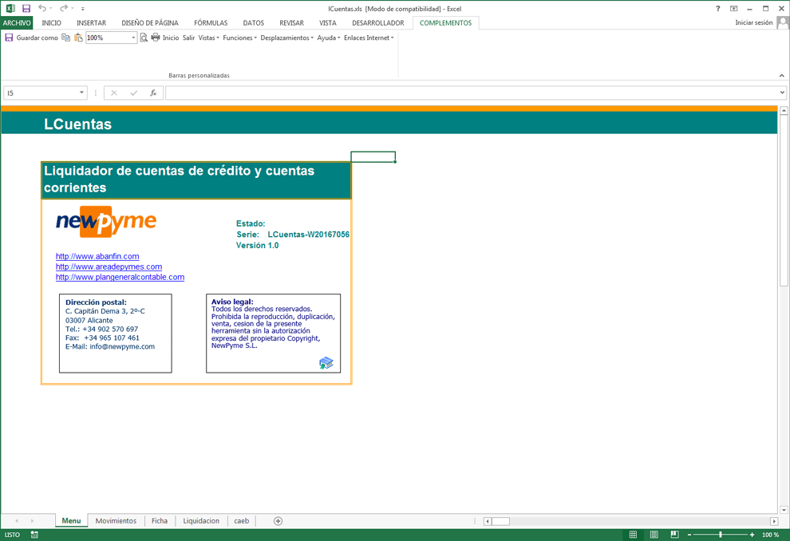Add a new sheet with plus icon

coord(278,521)
